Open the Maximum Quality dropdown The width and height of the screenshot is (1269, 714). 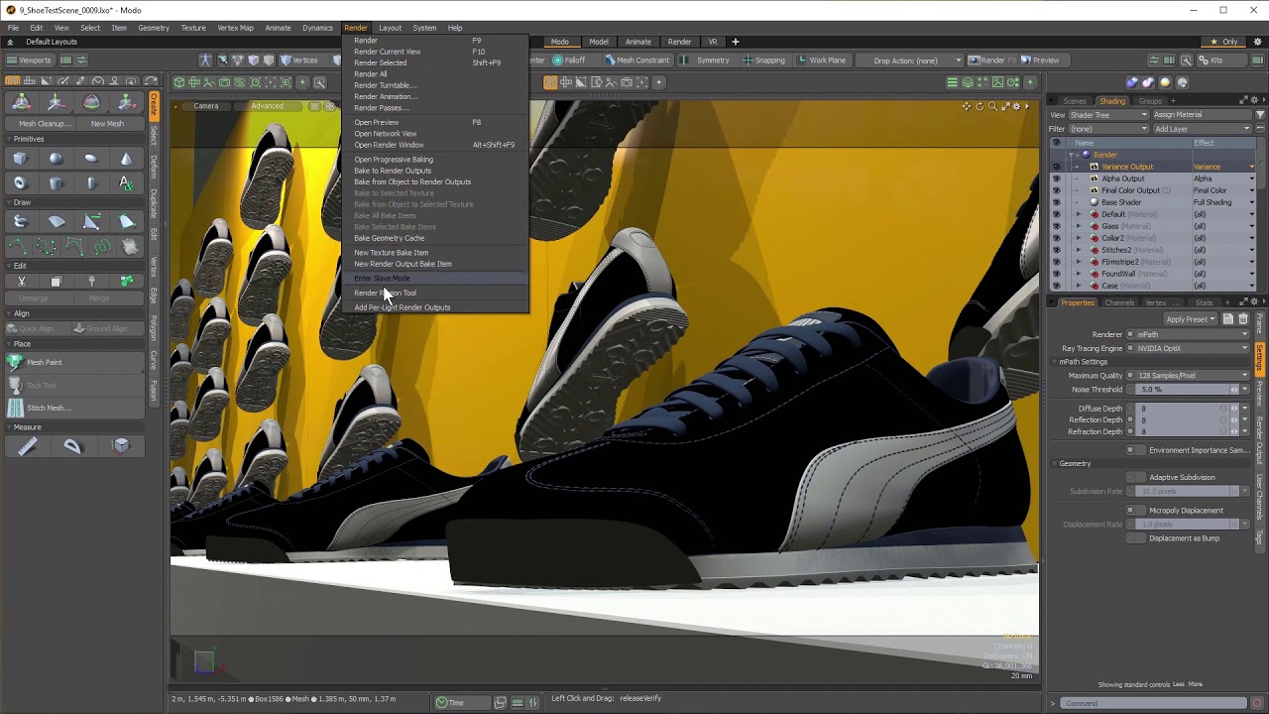pyautogui.click(x=1193, y=376)
